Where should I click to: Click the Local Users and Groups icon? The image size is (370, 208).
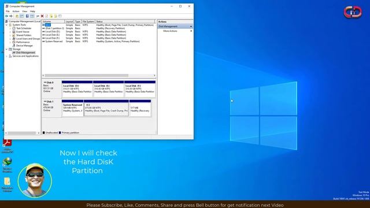(14, 39)
